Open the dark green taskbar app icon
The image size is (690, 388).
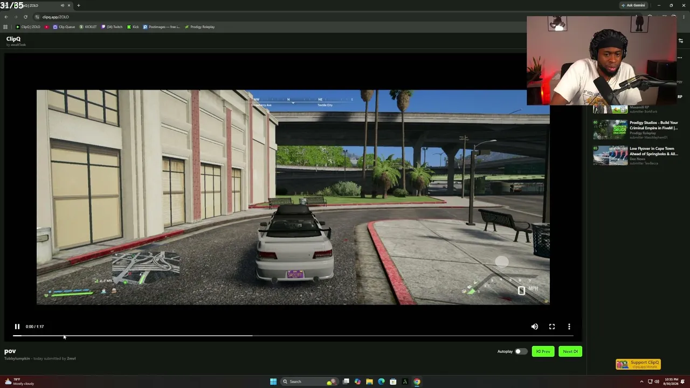(405, 382)
